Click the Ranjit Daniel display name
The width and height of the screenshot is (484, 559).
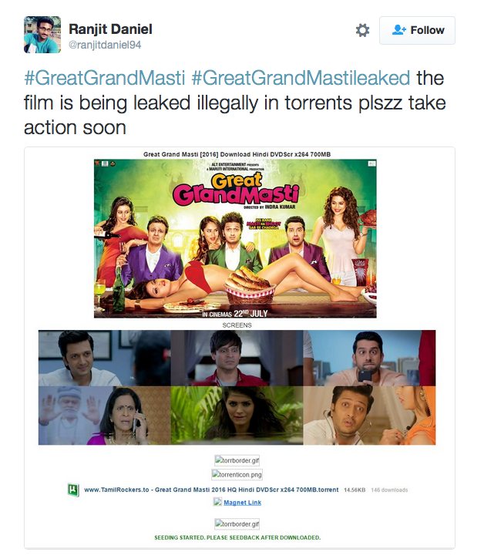110,29
